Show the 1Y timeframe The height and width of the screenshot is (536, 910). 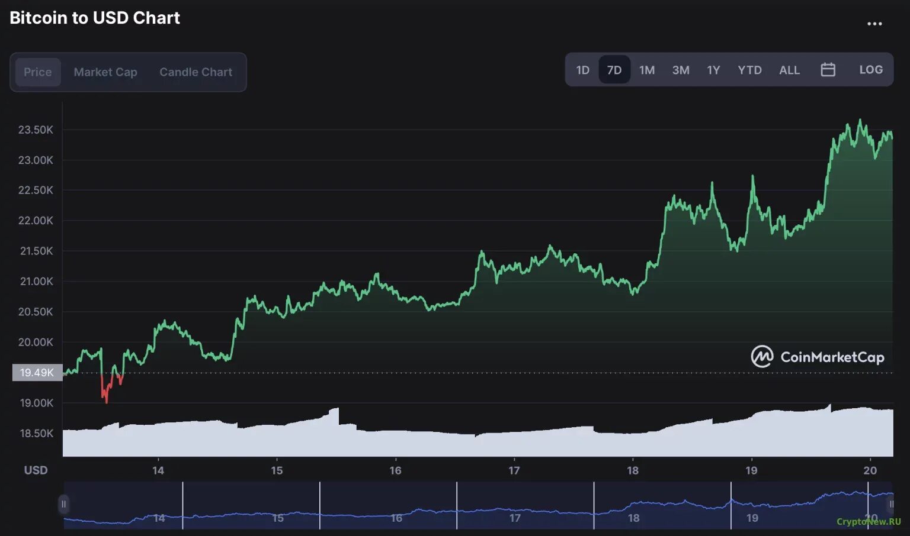(x=713, y=70)
